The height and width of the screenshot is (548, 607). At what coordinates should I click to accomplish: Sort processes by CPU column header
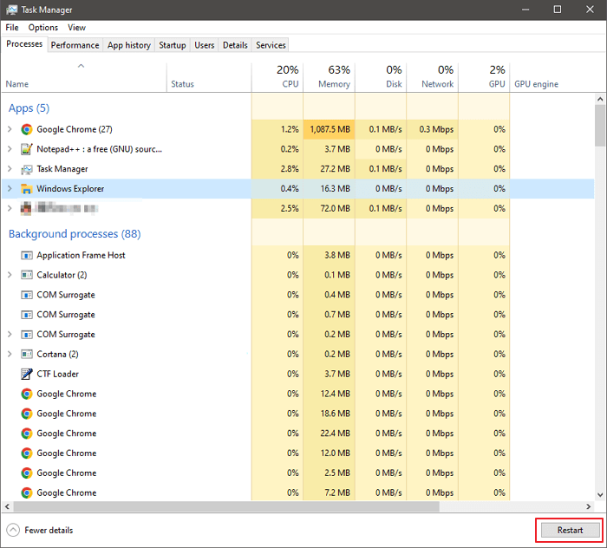290,84
